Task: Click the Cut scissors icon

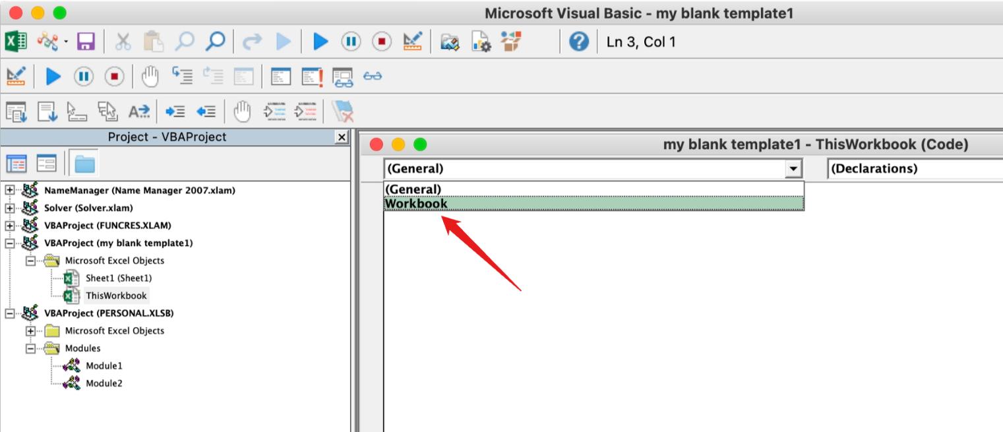Action: (x=123, y=42)
